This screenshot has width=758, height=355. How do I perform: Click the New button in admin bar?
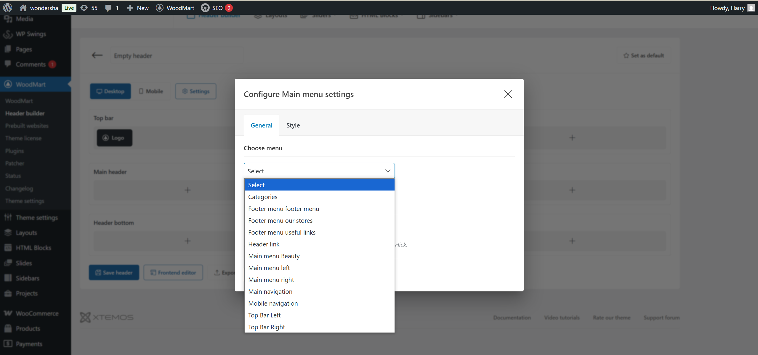click(x=138, y=8)
